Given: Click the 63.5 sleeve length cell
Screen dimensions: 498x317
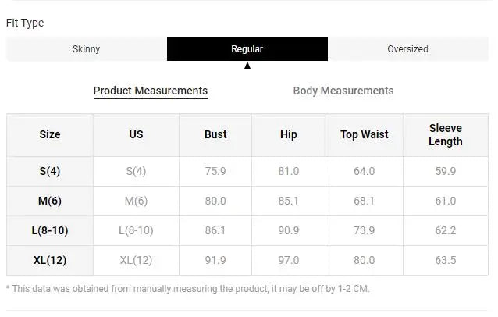Looking at the screenshot, I should tap(446, 260).
